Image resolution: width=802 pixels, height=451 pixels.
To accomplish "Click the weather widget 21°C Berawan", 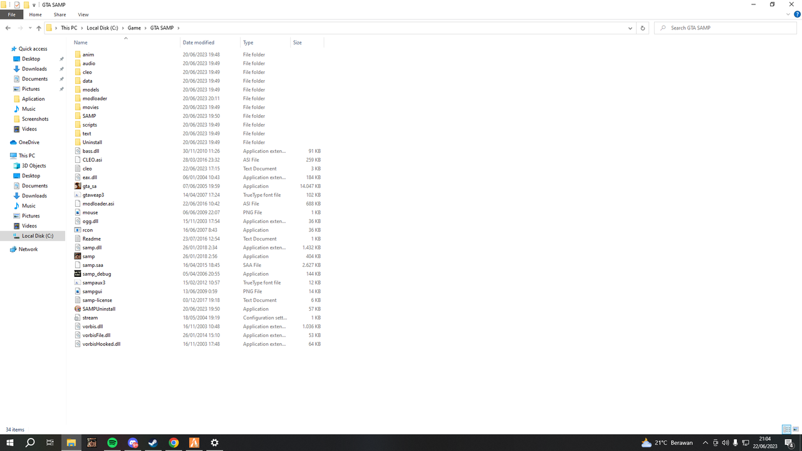I will [667, 443].
